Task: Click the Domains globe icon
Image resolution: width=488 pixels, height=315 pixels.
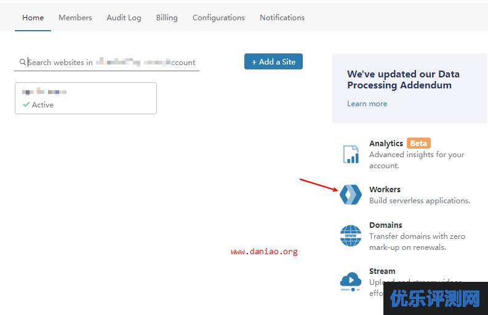Action: point(351,236)
